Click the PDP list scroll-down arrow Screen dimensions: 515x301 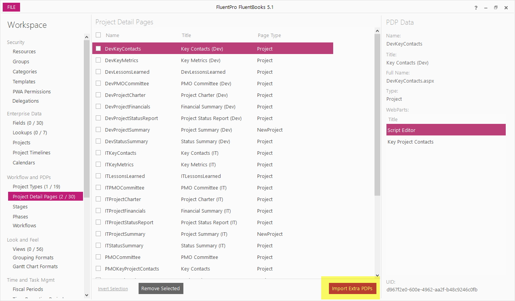point(377,276)
